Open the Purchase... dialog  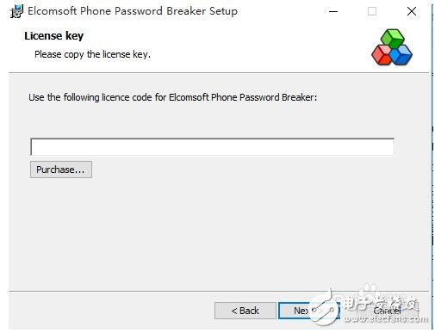click(x=61, y=170)
